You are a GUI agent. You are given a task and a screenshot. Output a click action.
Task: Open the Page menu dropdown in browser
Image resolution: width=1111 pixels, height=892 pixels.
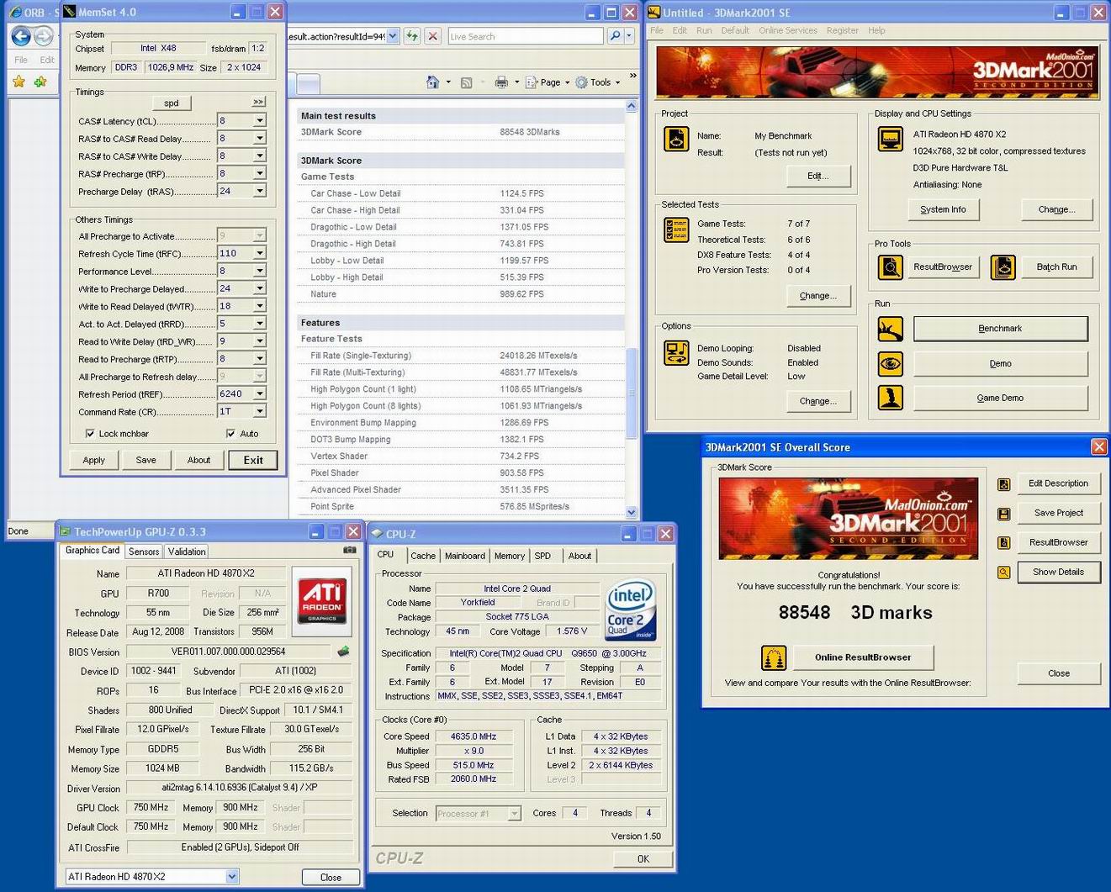[548, 82]
